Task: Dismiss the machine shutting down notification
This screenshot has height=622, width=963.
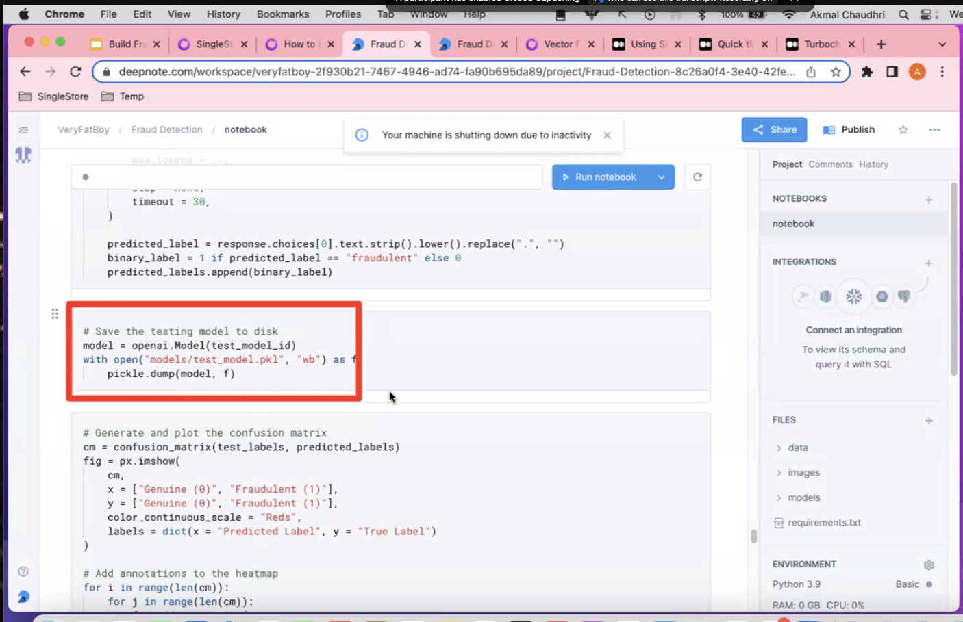Action: [607, 135]
